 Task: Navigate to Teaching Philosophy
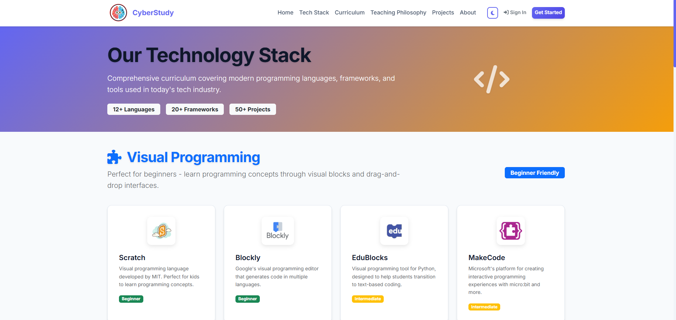point(398,12)
